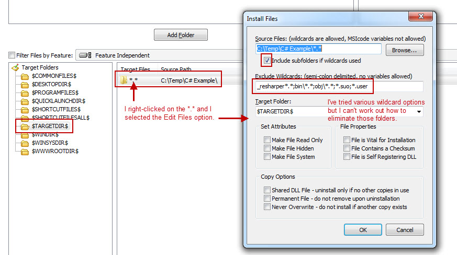This screenshot has width=457, height=255.
Task: Close the Install Files dialog window
Action: 420,16
